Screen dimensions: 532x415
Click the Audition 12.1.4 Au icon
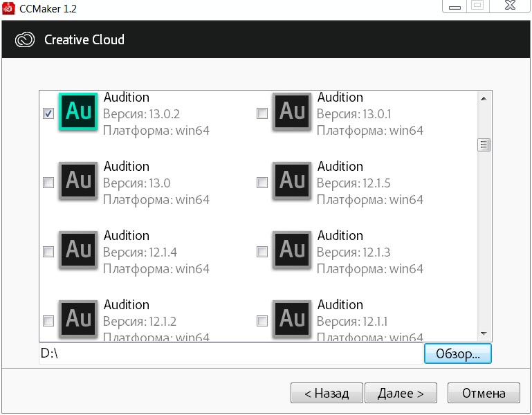(x=78, y=250)
